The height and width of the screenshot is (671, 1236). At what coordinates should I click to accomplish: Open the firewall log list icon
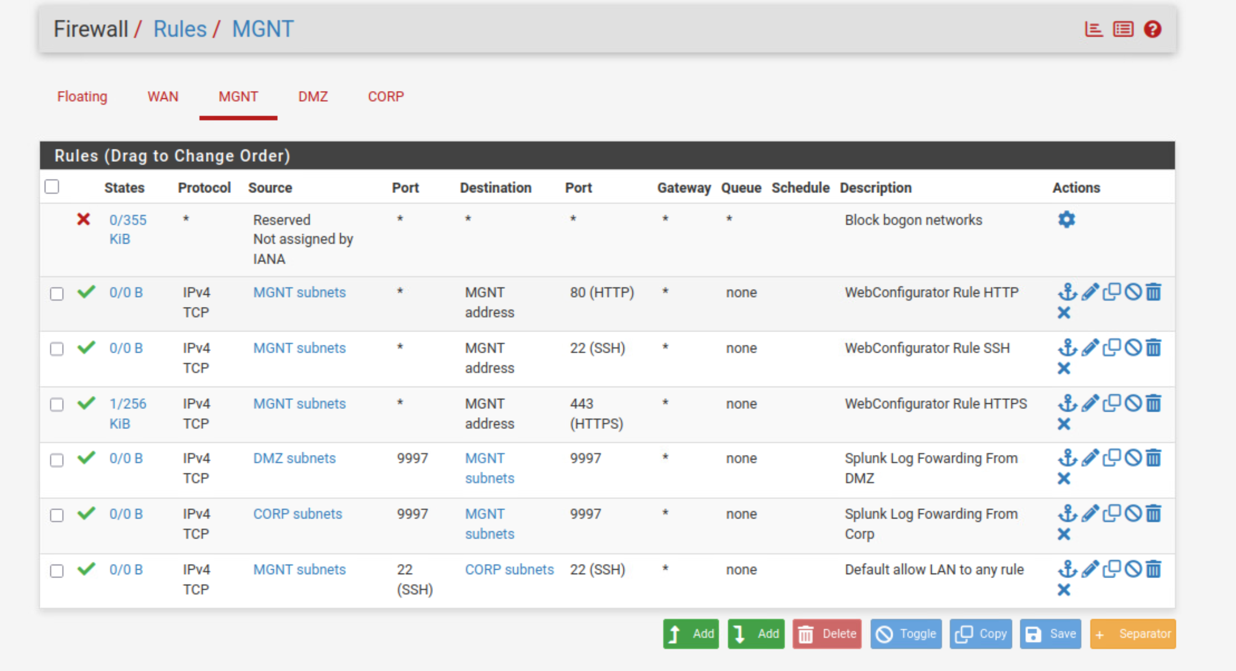pyautogui.click(x=1123, y=29)
